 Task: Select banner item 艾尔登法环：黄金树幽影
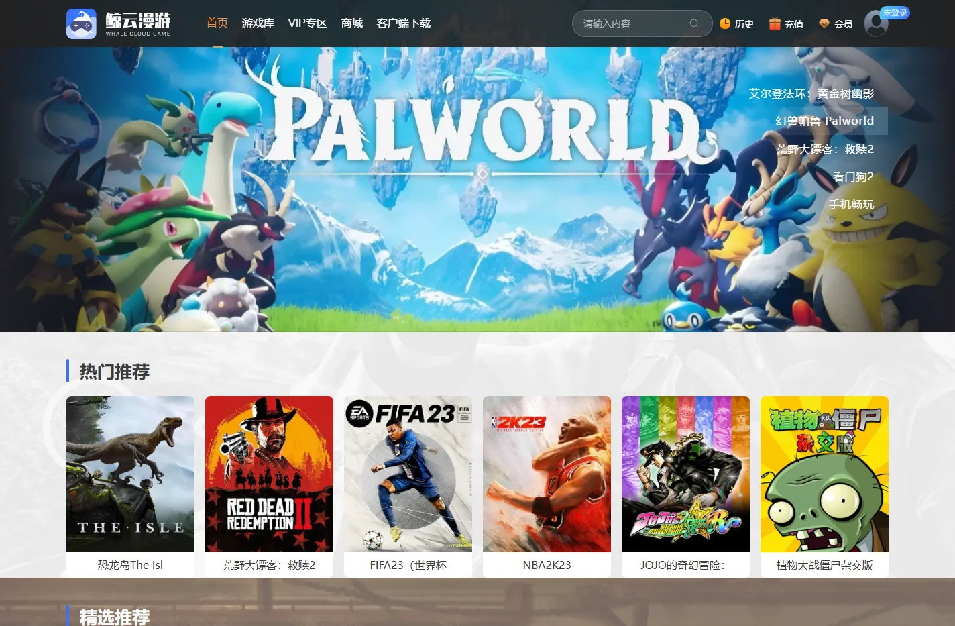click(811, 93)
